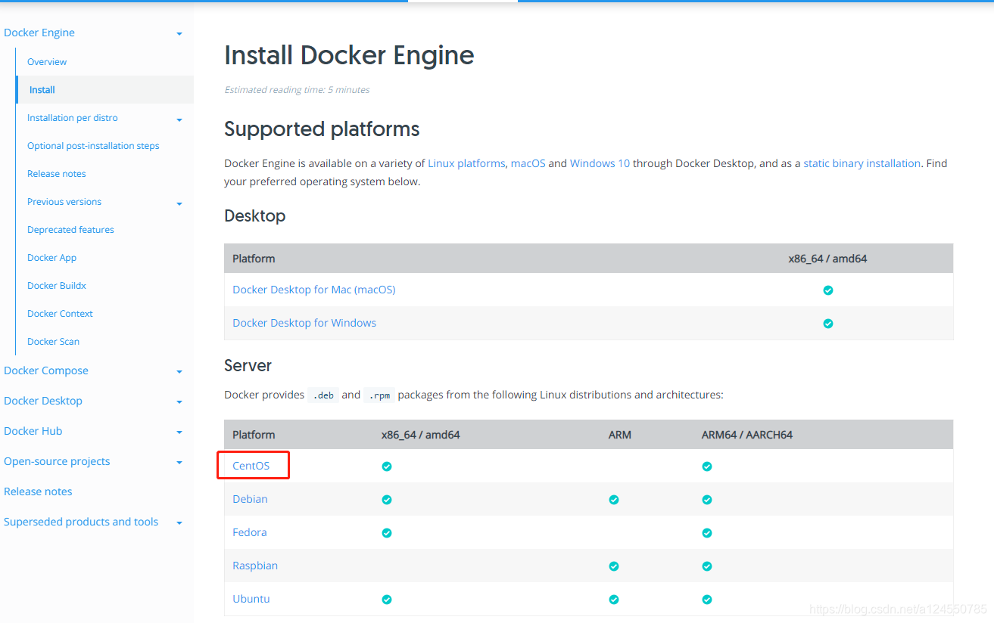Click CentOS x86_64 checkmark icon
Viewport: 994px width, 623px height.
[387, 466]
